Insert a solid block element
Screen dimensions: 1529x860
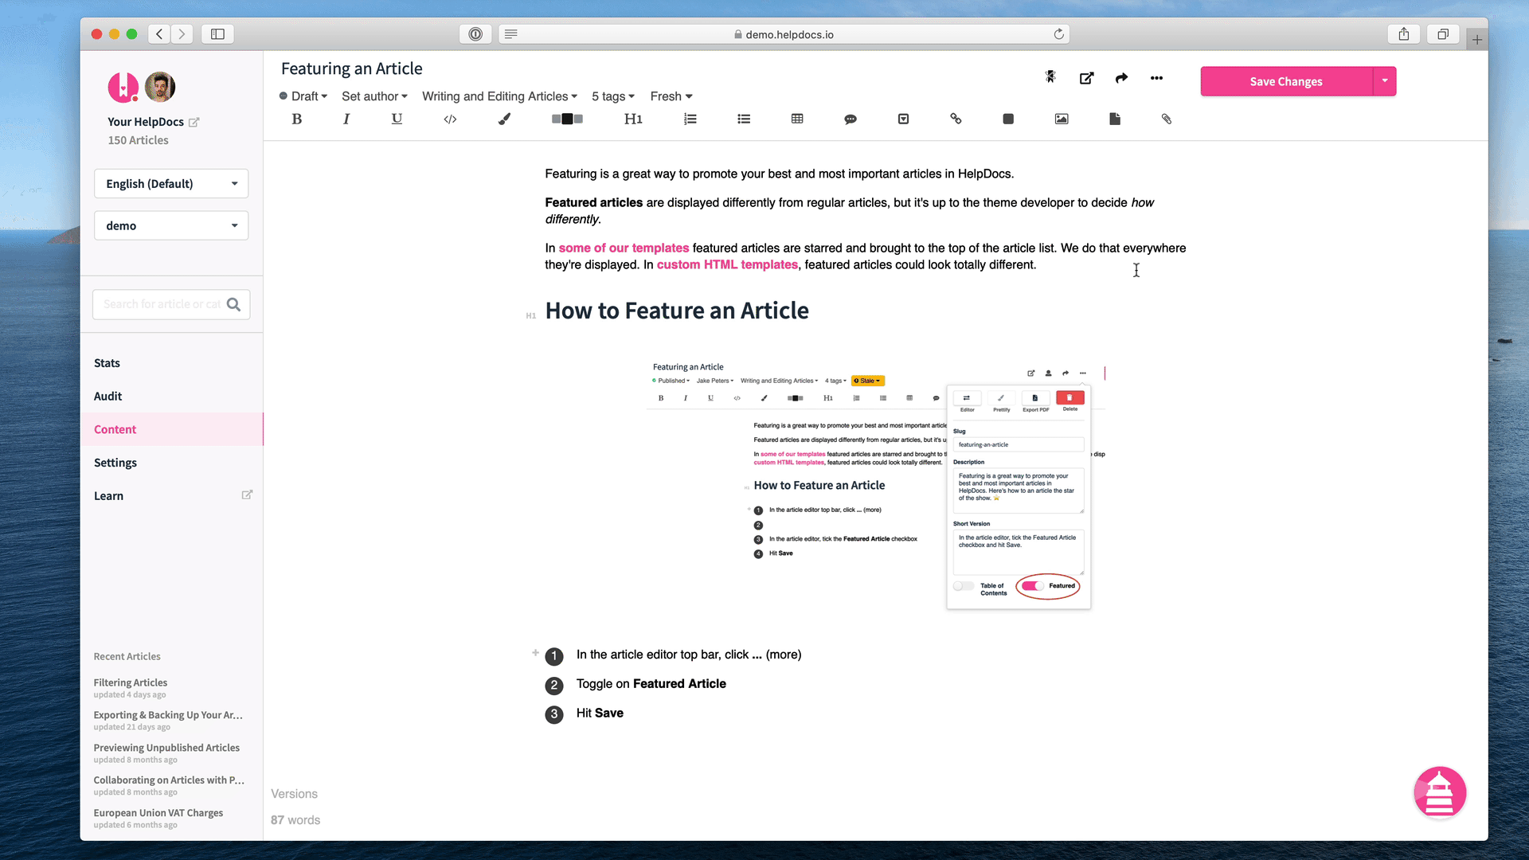(1008, 119)
